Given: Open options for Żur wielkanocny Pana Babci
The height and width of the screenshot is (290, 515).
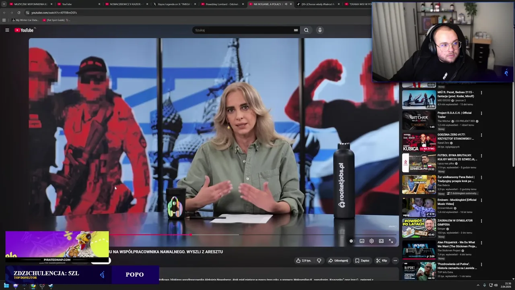Looking at the screenshot, I should click(x=481, y=177).
